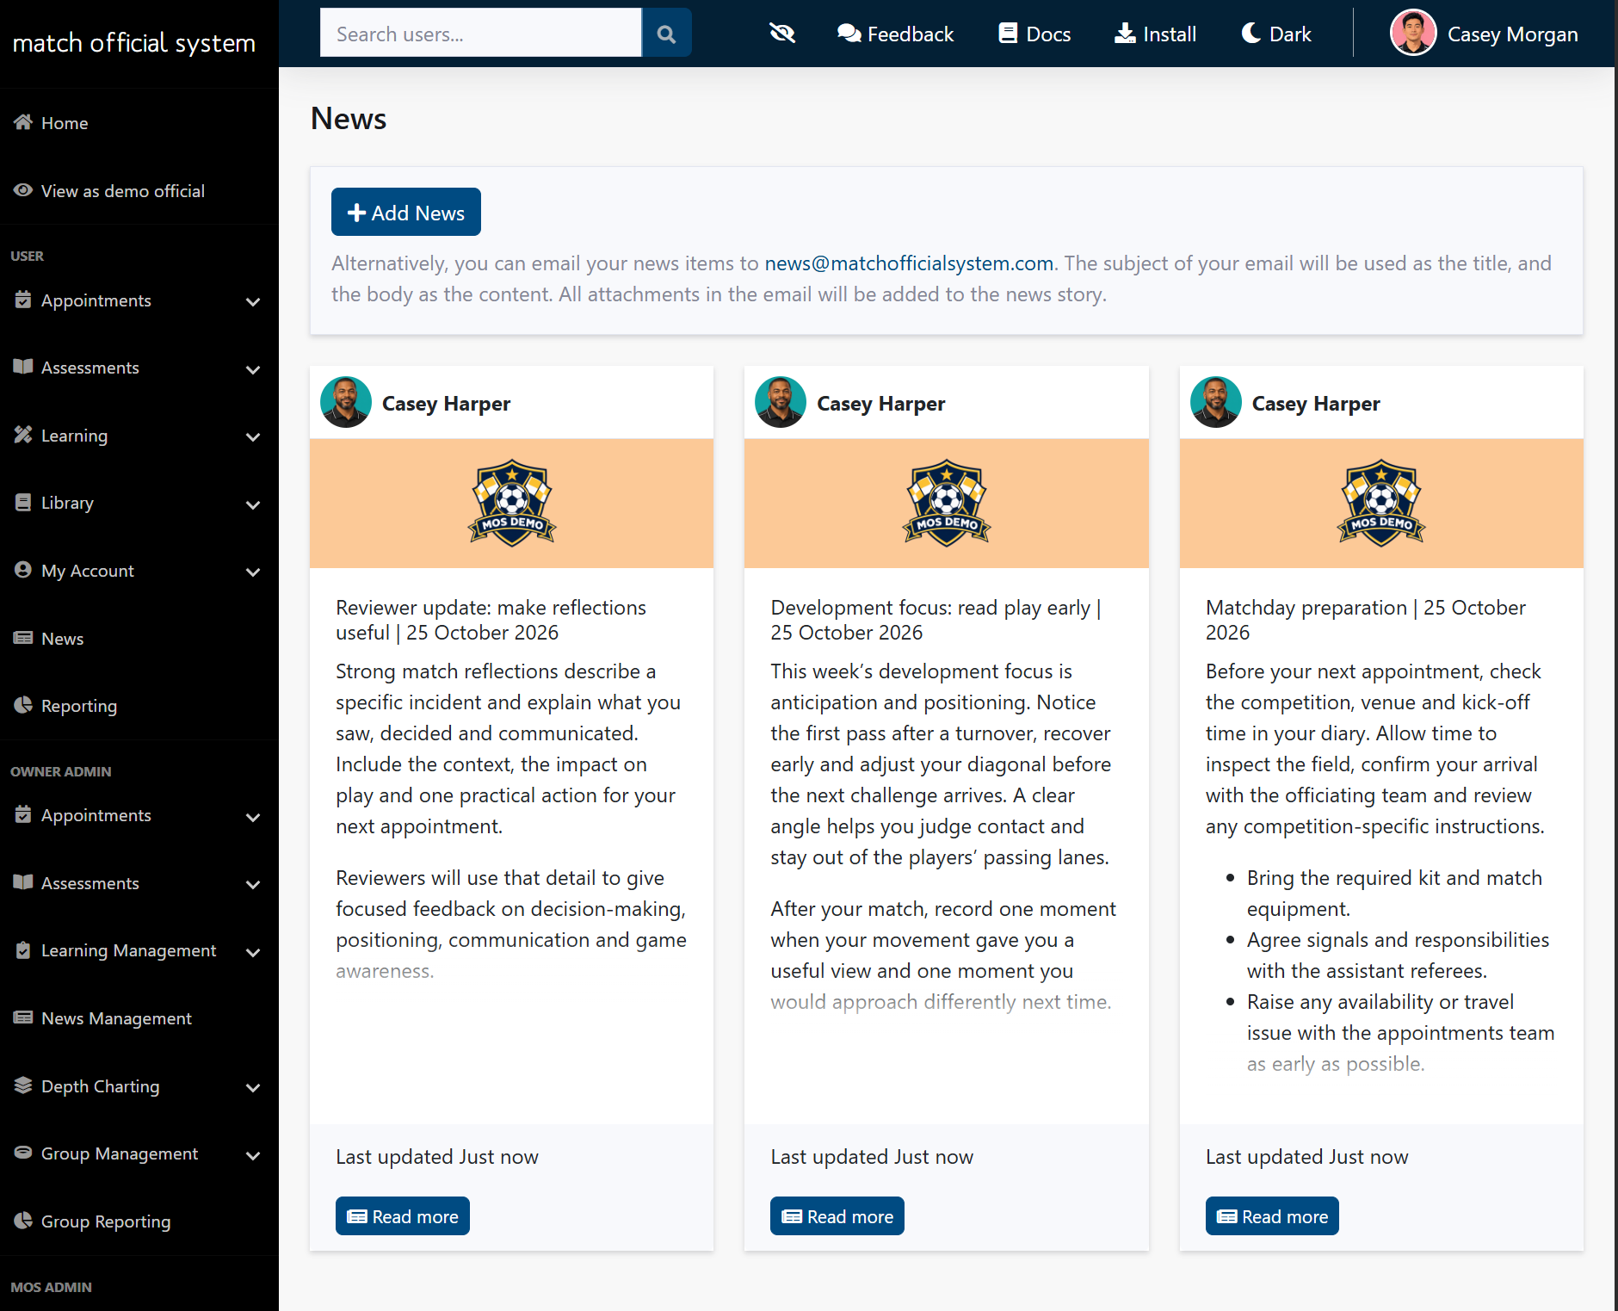The height and width of the screenshot is (1311, 1618).
Task: Open the Docs link
Action: [x=1034, y=34]
